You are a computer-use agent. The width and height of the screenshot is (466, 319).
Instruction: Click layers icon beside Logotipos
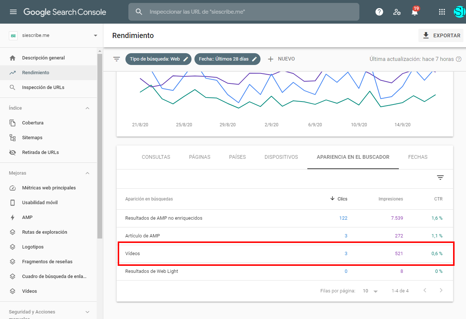pyautogui.click(x=13, y=247)
